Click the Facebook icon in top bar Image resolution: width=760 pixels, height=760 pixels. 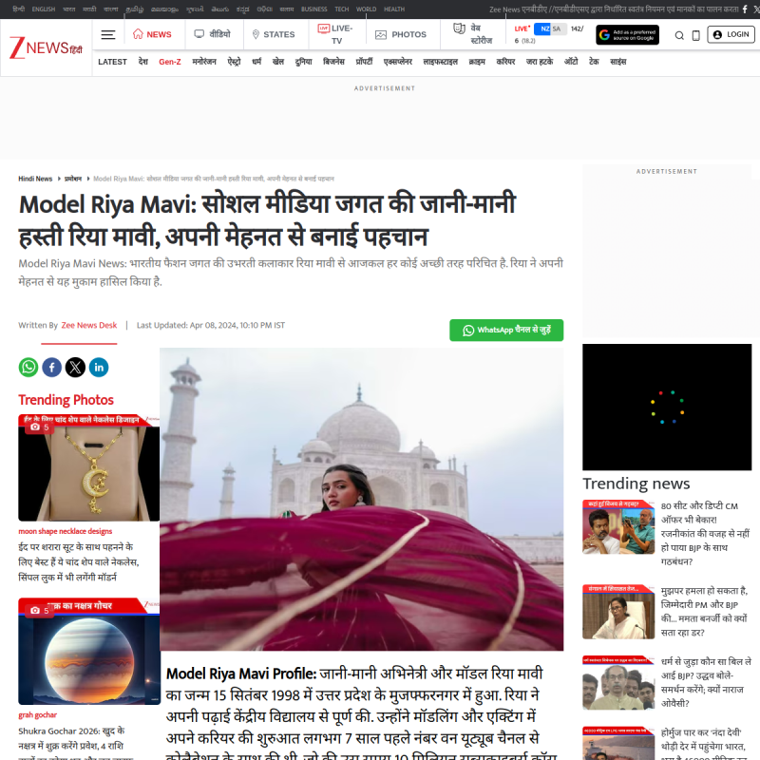(x=745, y=9)
